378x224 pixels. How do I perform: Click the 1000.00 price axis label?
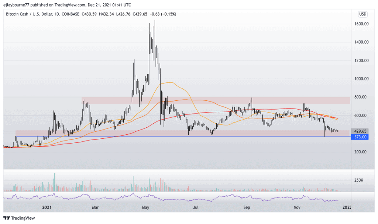pos(361,79)
